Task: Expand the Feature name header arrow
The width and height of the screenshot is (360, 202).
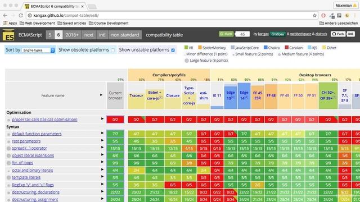Action: pos(101,95)
